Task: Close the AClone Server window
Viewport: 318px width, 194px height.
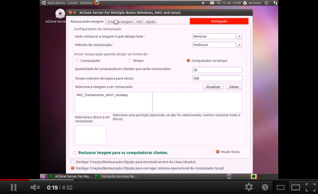Action: click(x=70, y=12)
